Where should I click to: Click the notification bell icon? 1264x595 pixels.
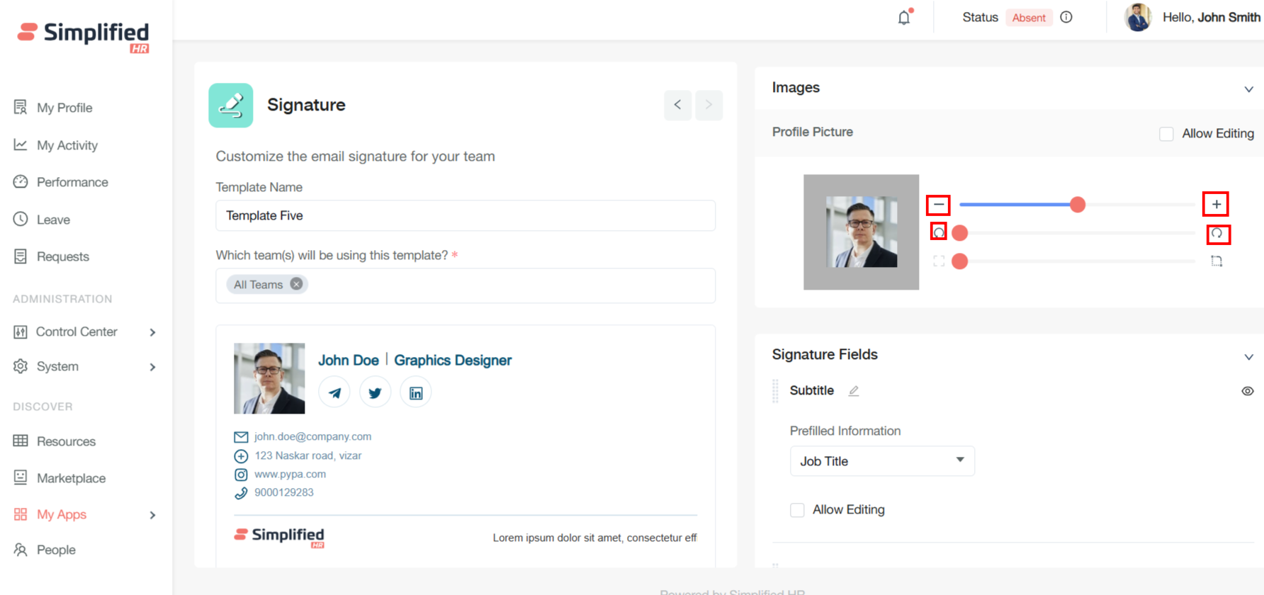903,18
